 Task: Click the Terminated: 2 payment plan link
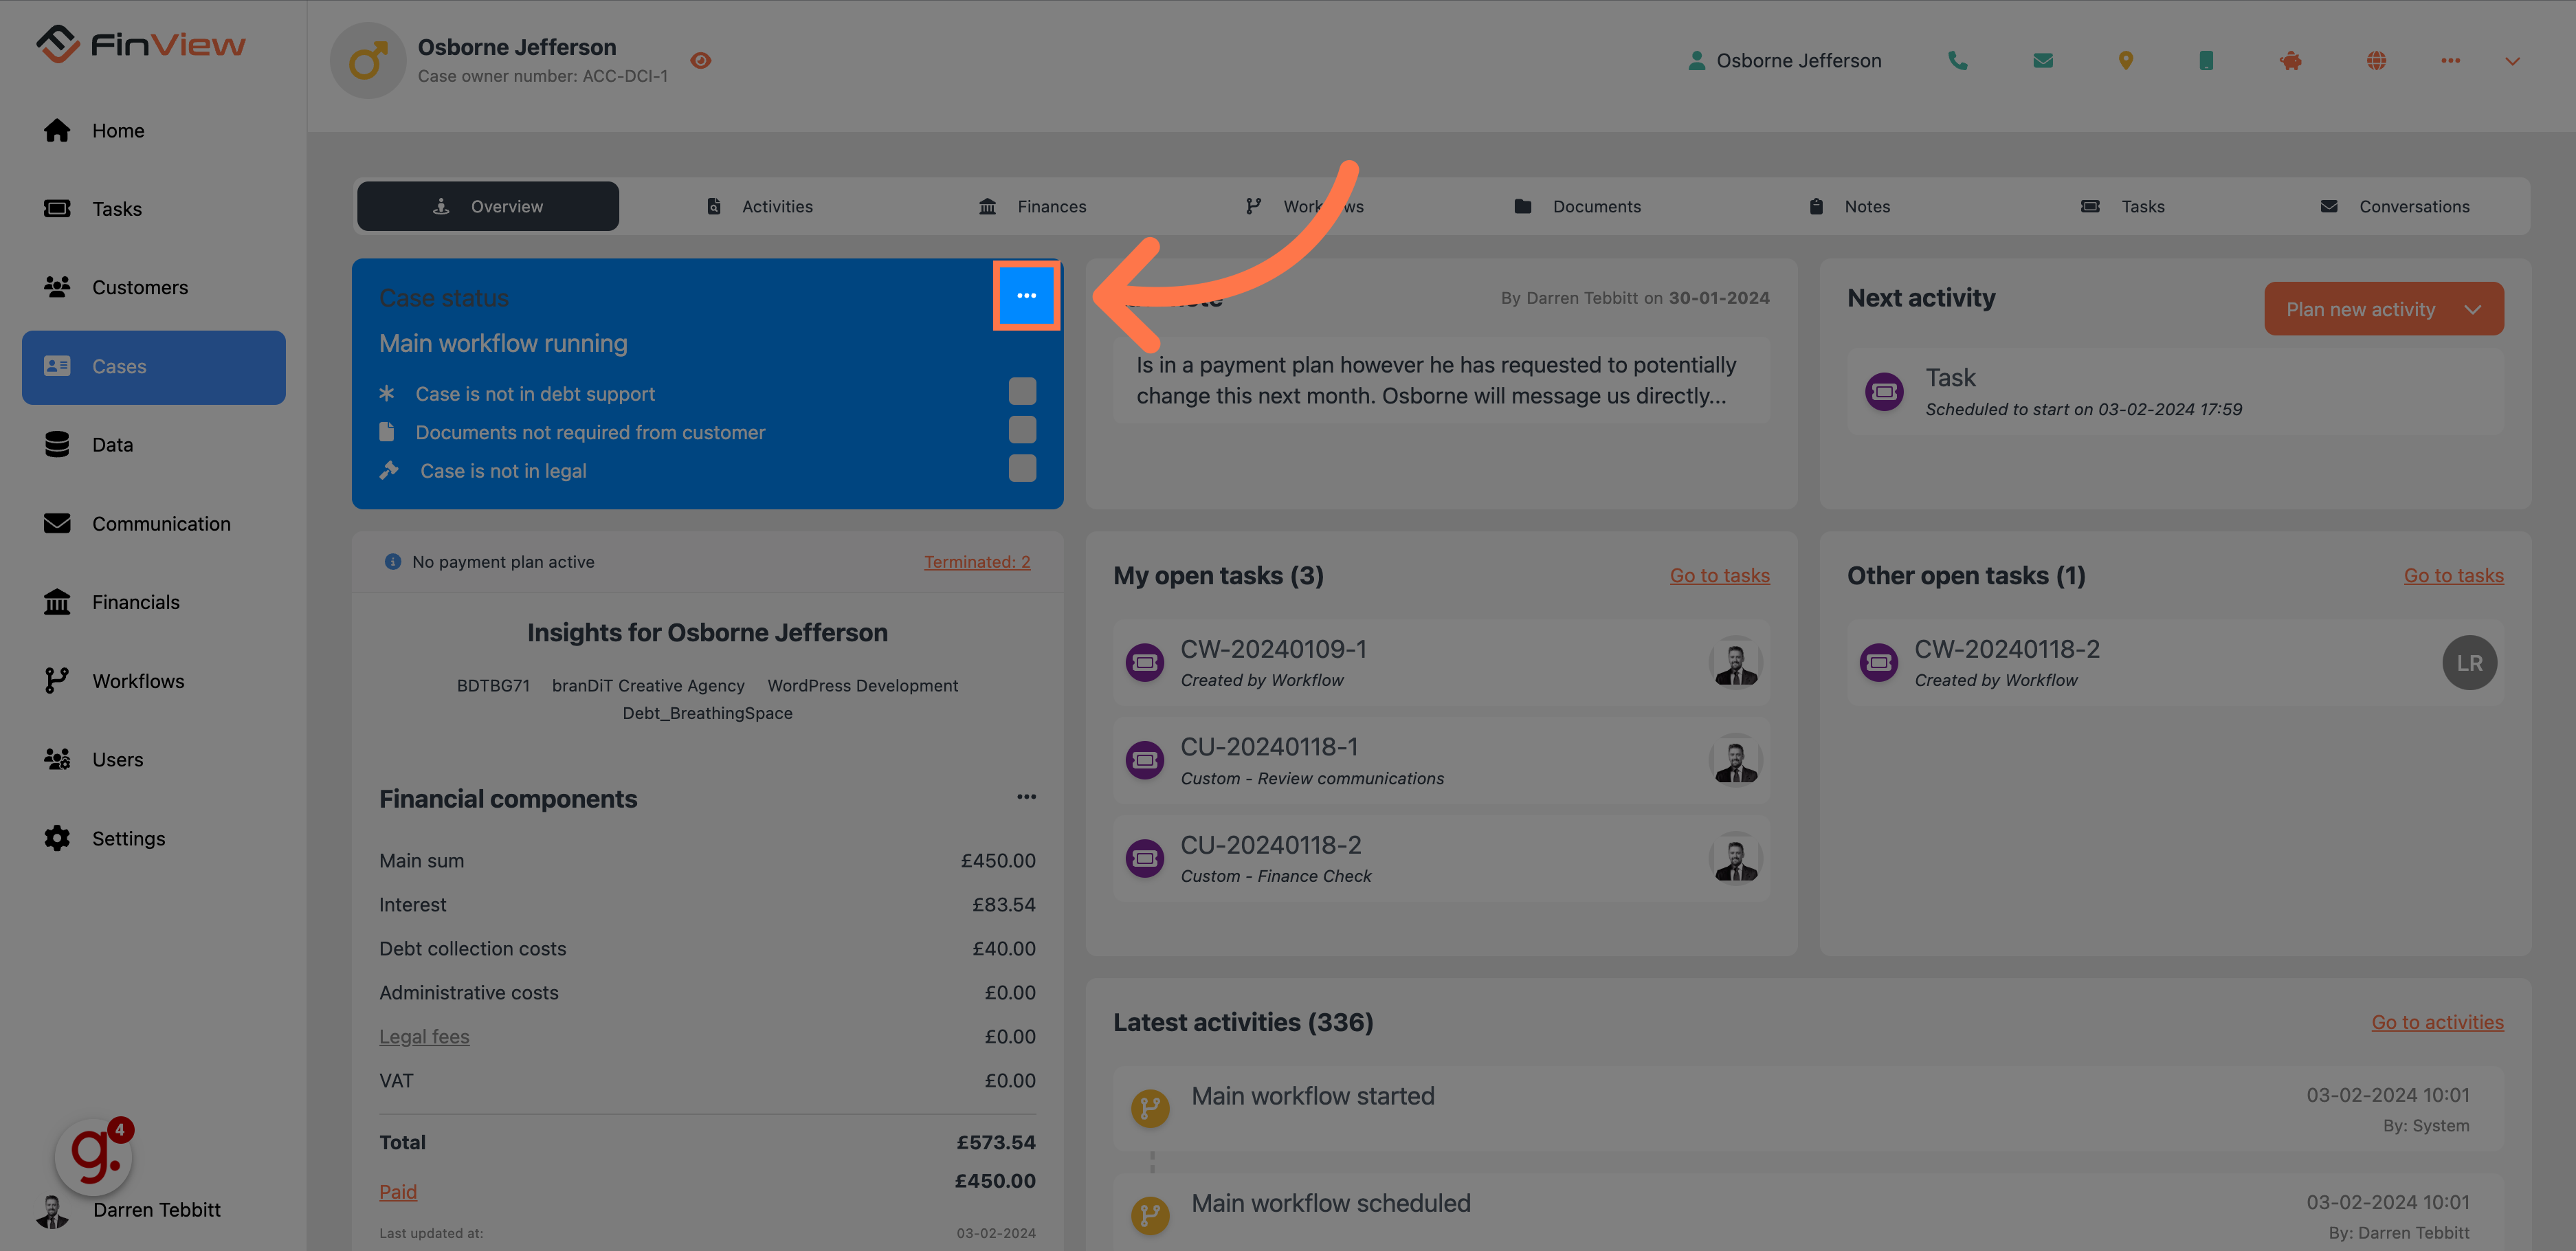point(977,562)
